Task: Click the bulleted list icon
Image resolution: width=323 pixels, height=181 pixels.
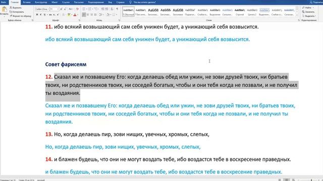Action: (x=84, y=9)
